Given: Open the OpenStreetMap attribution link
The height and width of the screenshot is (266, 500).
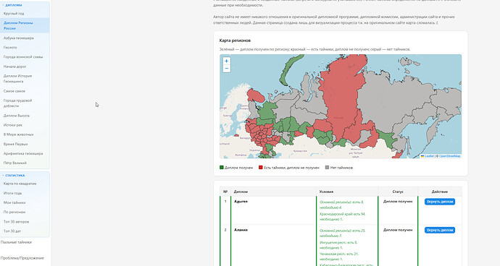Looking at the screenshot, I should click(x=449, y=156).
